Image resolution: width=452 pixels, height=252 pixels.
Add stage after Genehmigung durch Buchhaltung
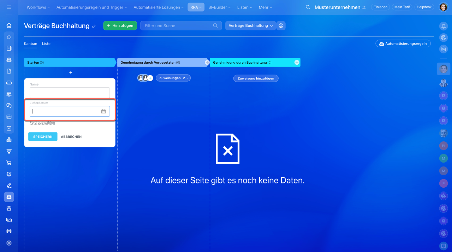297,62
